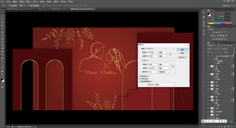The width and height of the screenshot is (236, 128).
Task: Select the Horizontal Type tool
Action: (2, 61)
